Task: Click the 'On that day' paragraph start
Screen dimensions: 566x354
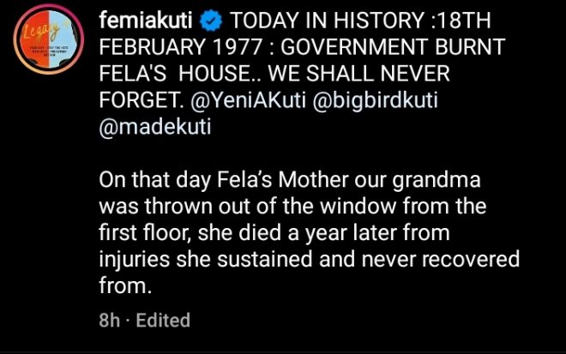Action: 144,182
